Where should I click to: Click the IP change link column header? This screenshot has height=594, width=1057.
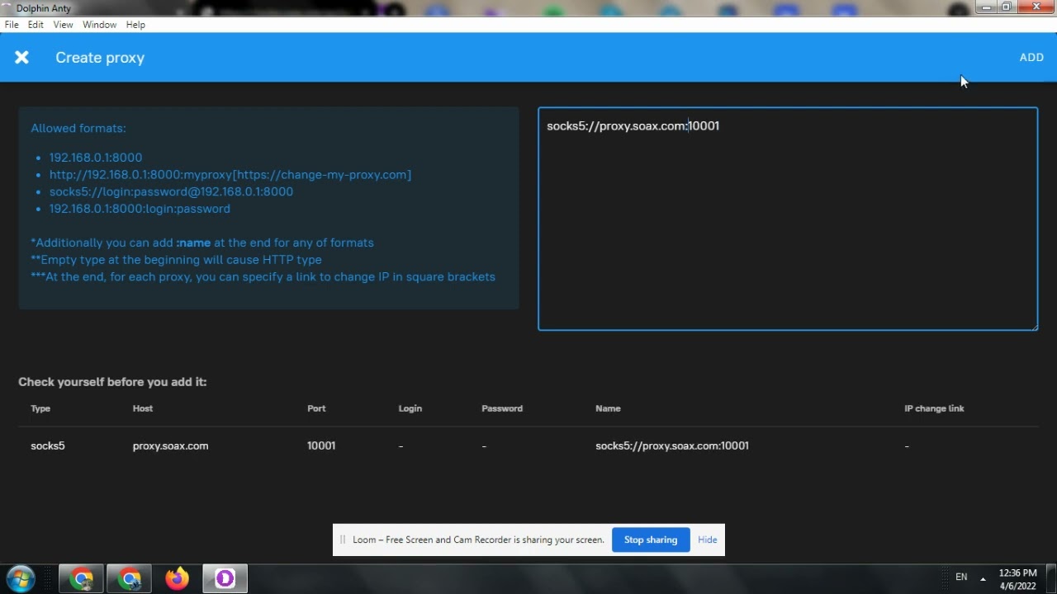pos(934,408)
